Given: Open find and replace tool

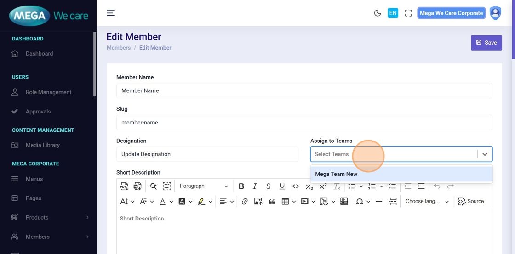Looking at the screenshot, I should click(153, 186).
